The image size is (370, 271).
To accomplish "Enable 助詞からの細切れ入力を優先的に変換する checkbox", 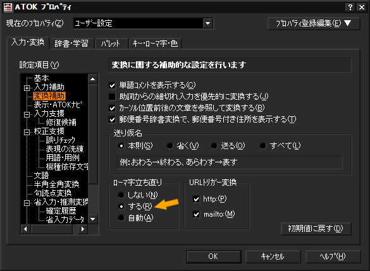I will click(x=112, y=97).
